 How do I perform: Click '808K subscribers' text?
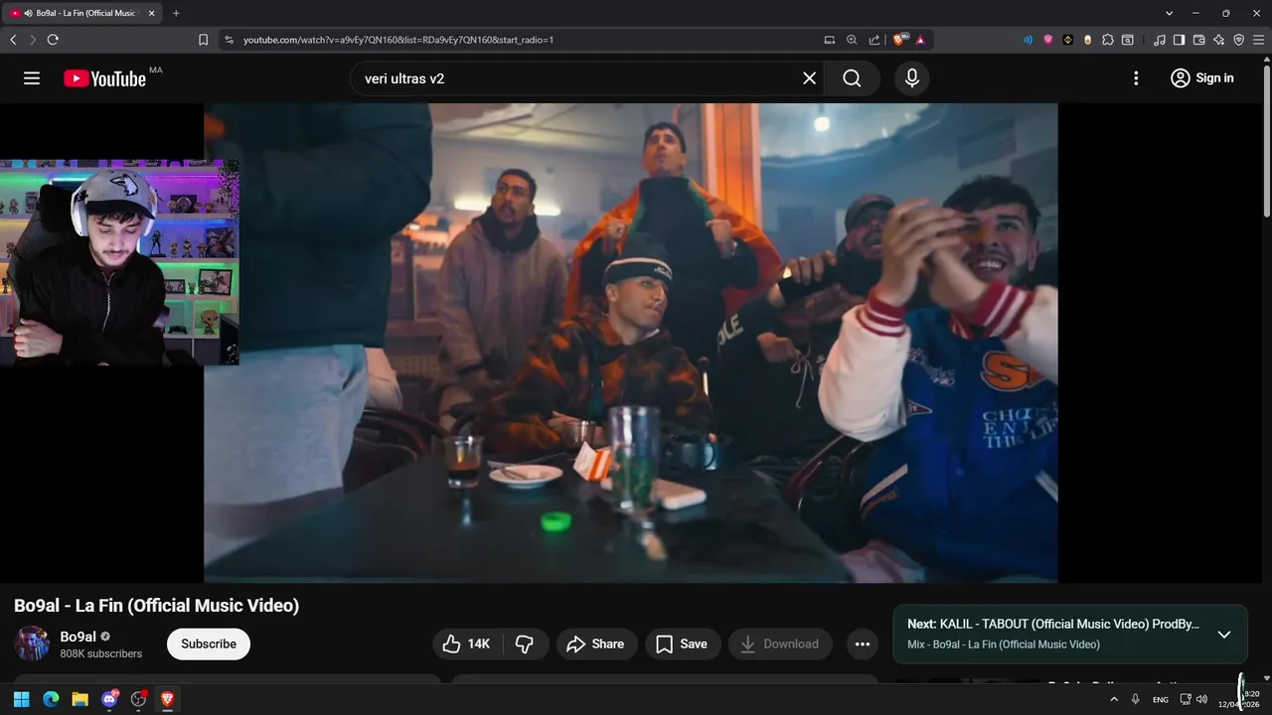click(100, 653)
